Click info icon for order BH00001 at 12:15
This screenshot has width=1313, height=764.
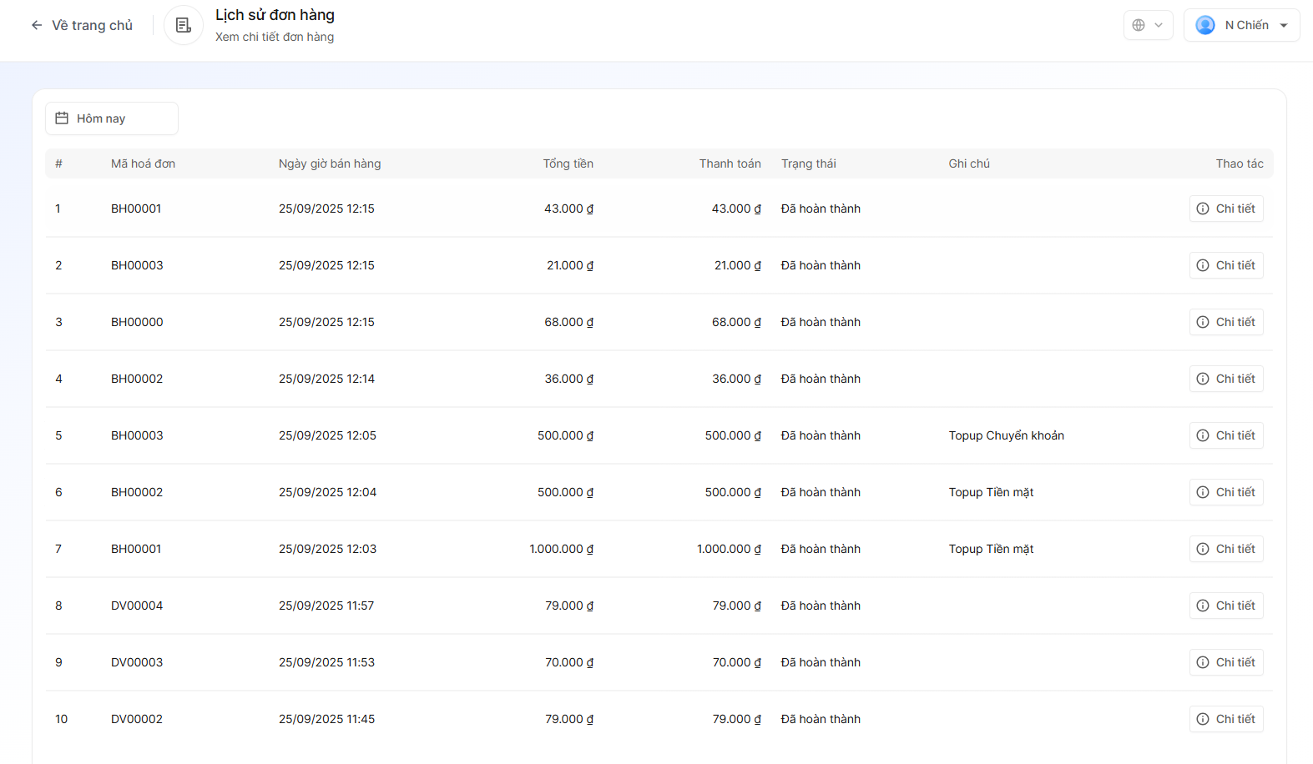pyautogui.click(x=1203, y=209)
